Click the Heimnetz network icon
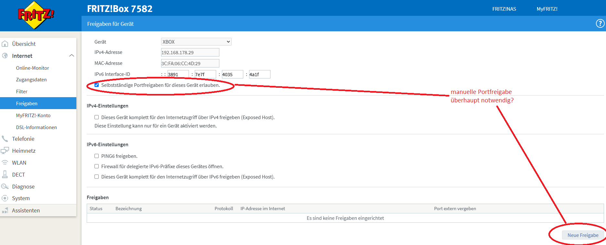Screen dimensions: 606x245 coord(5,151)
